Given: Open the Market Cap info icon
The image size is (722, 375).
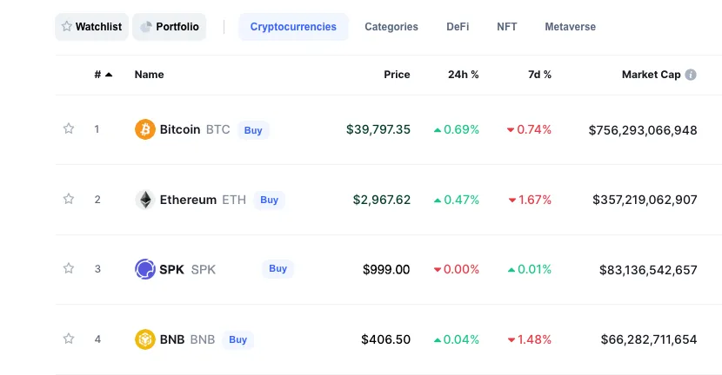Looking at the screenshot, I should point(690,75).
